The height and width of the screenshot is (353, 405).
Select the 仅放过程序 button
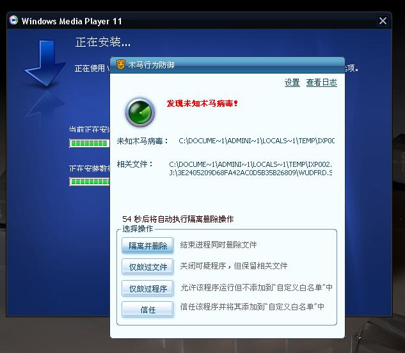(148, 288)
